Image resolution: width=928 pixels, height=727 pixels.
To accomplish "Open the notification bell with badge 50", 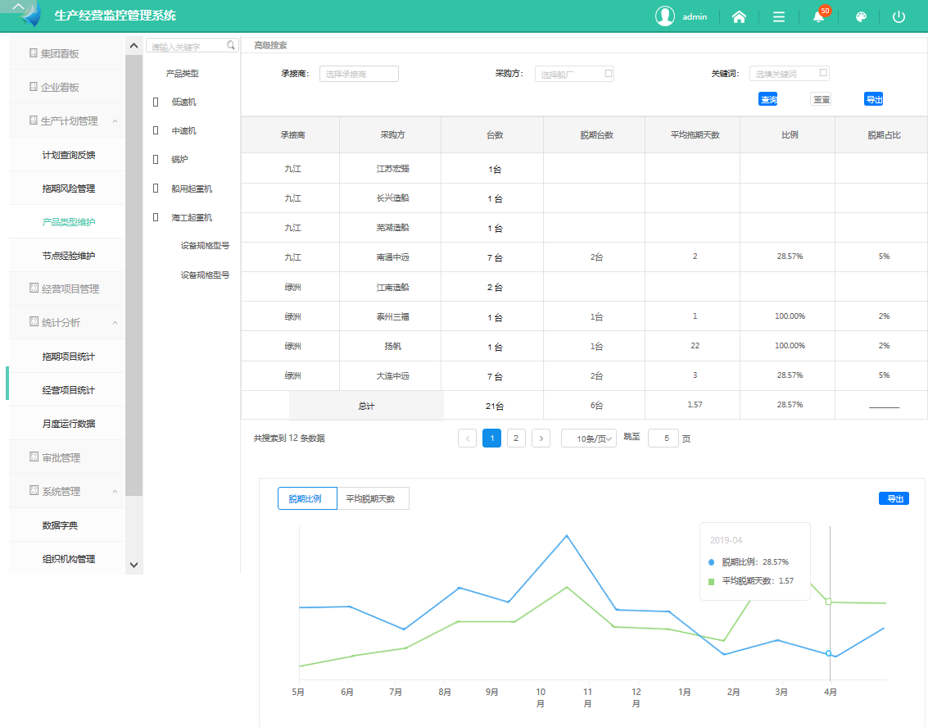I will pos(818,16).
